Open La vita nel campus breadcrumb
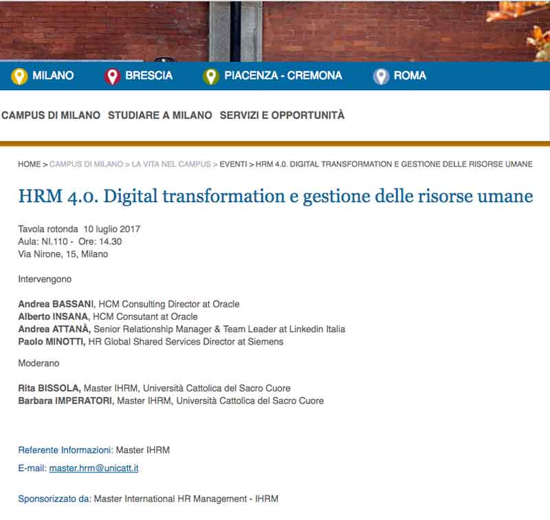Image resolution: width=550 pixels, height=520 pixels. click(171, 164)
